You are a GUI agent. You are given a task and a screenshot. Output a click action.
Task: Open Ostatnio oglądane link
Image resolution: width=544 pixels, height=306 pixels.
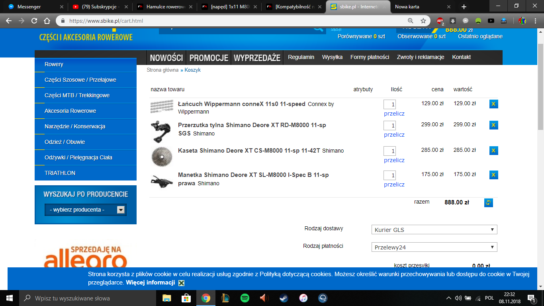tap(480, 36)
